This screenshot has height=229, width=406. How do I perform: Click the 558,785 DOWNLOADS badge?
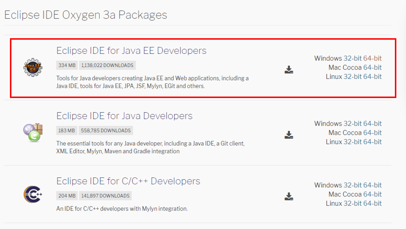click(x=106, y=130)
